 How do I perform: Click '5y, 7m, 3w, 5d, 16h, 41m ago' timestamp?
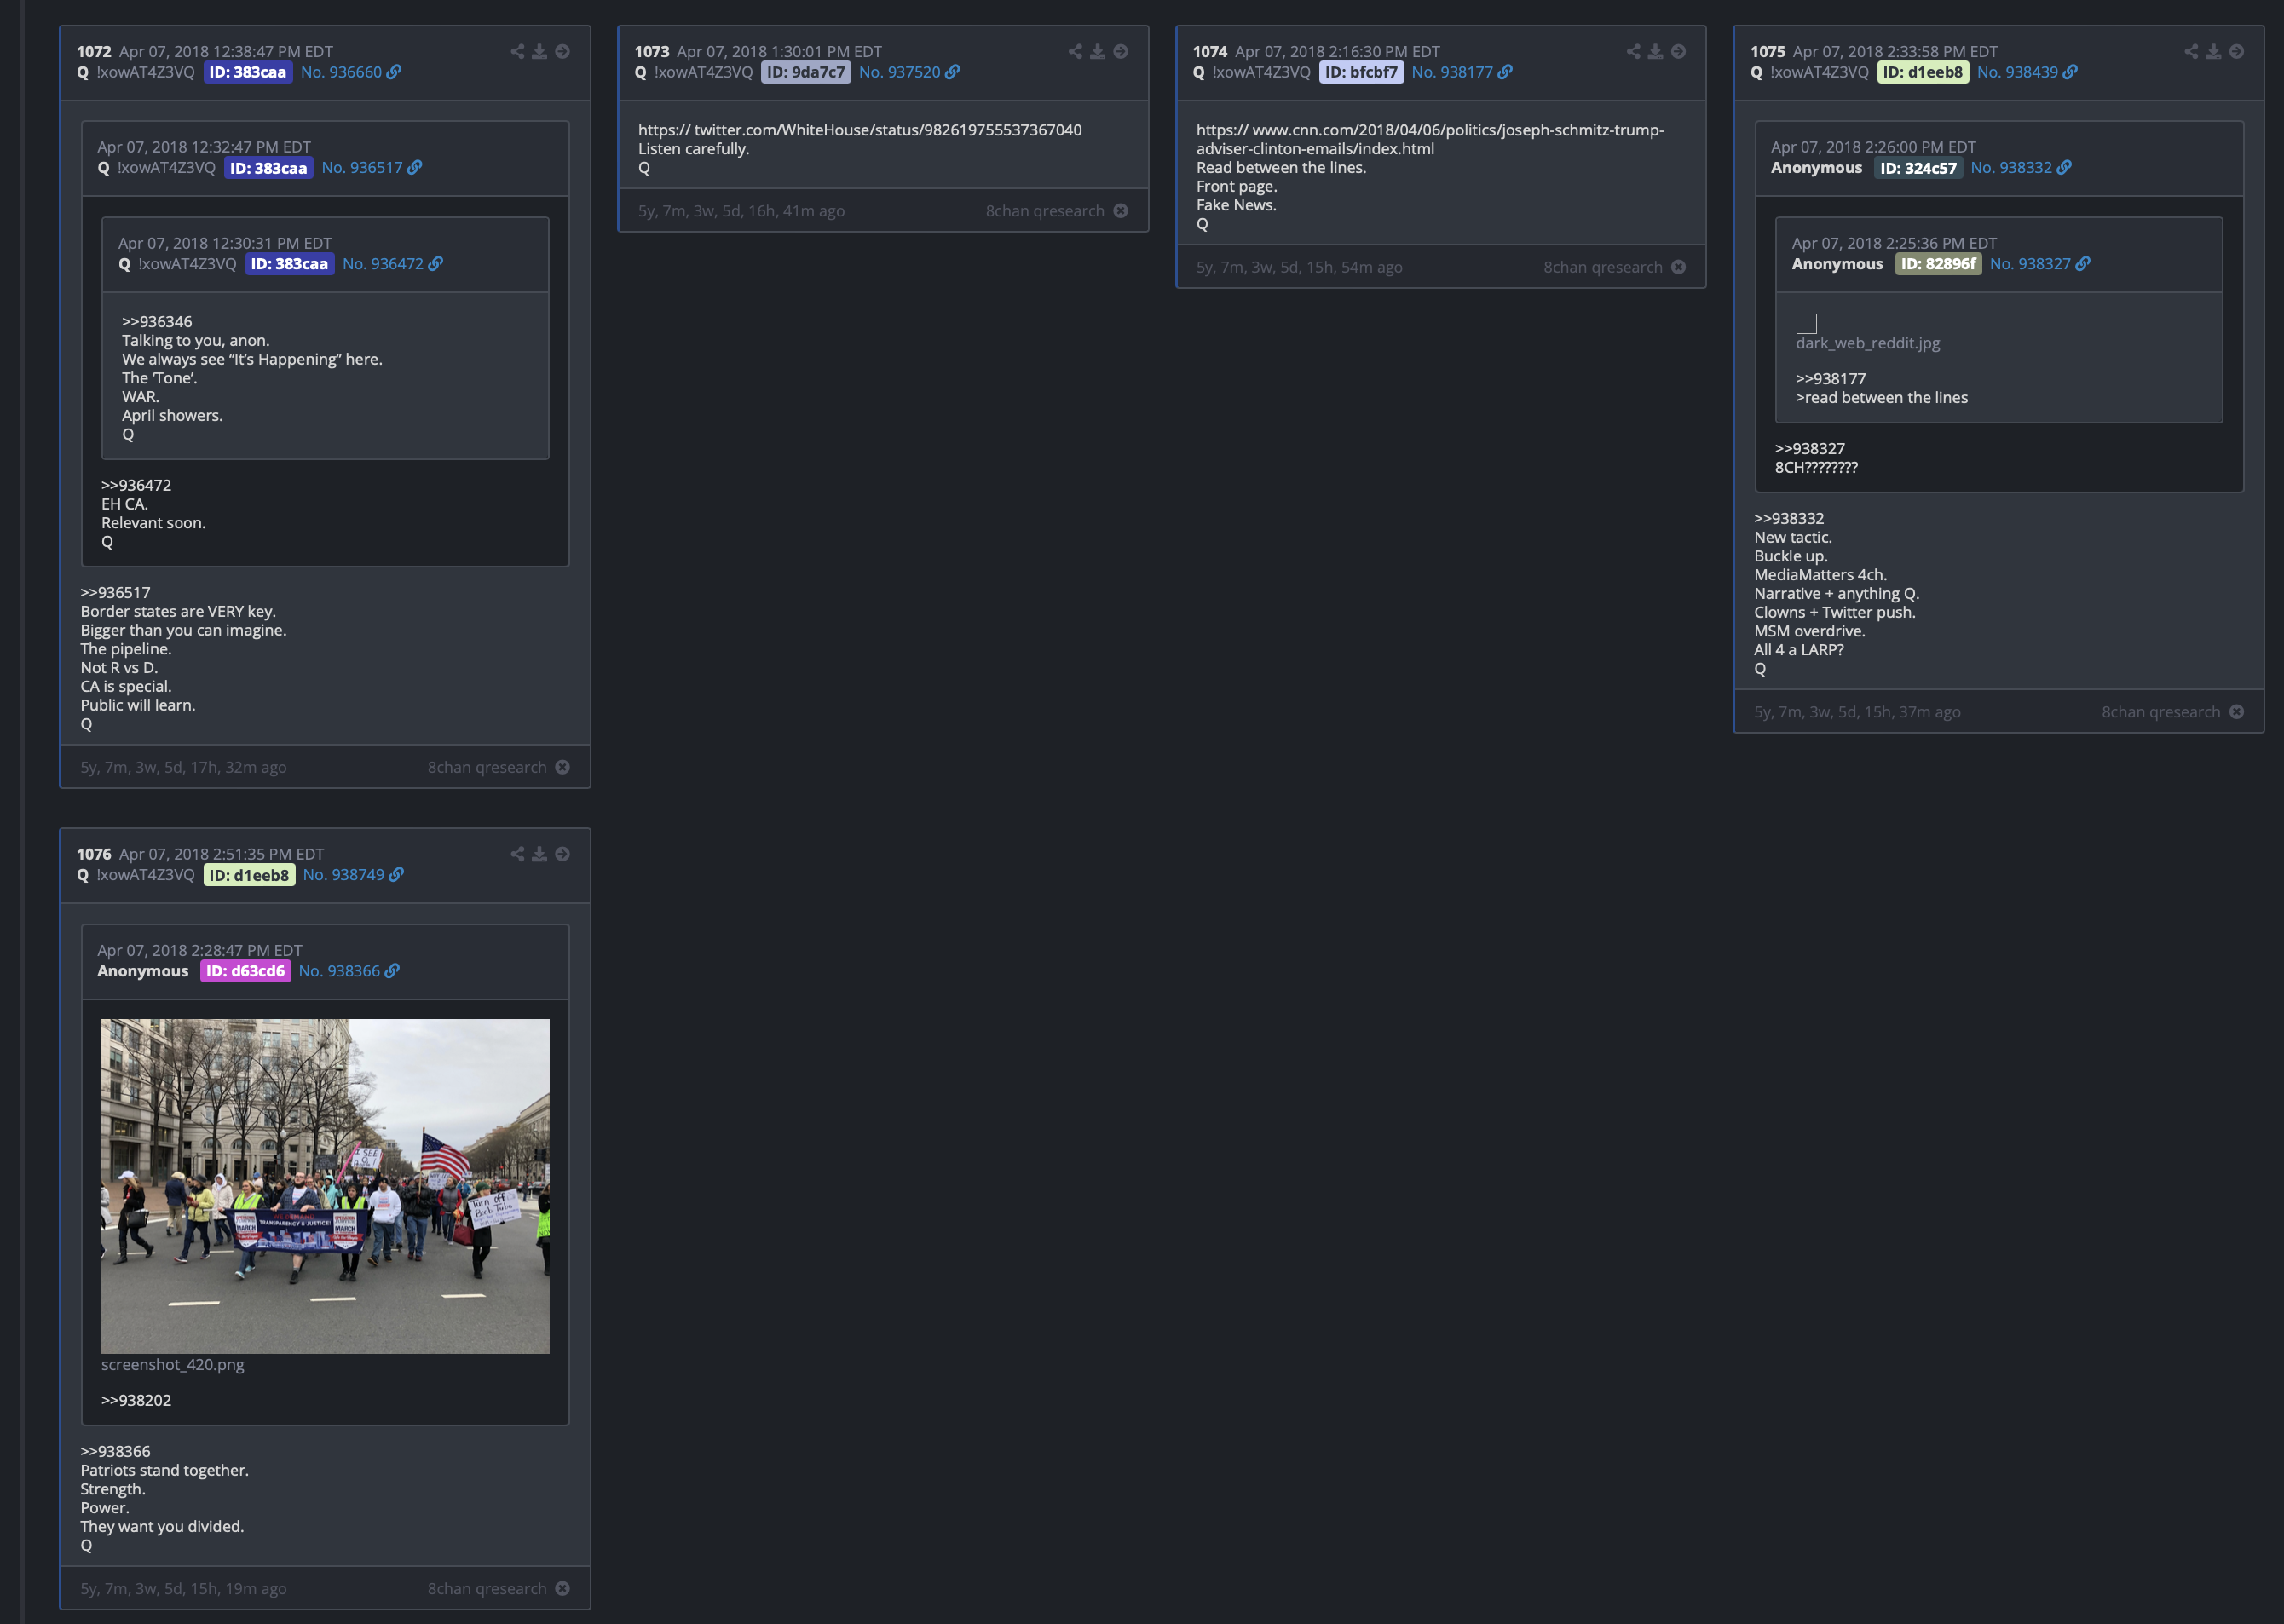coord(741,211)
